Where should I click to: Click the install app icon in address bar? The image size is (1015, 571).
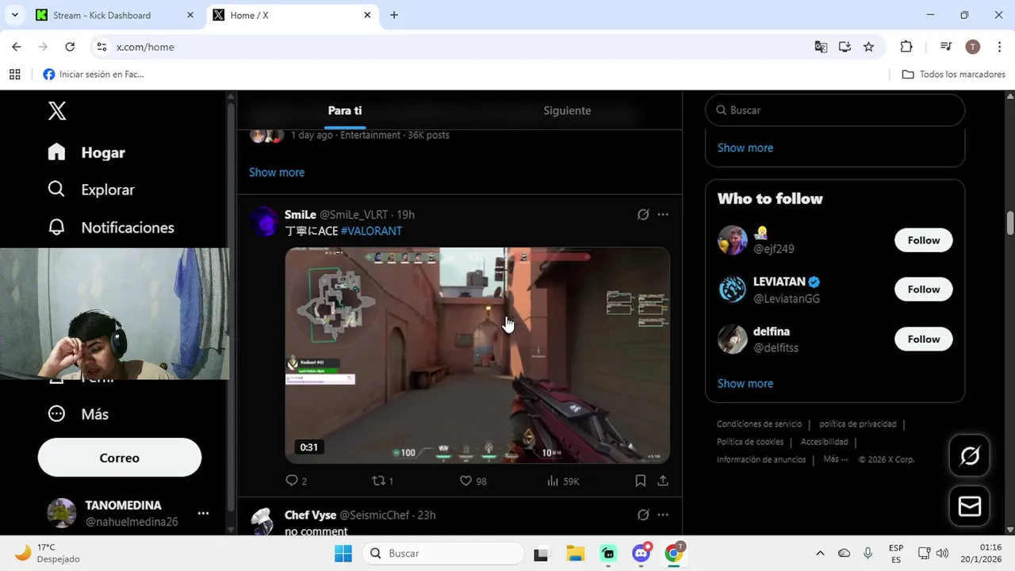click(845, 47)
